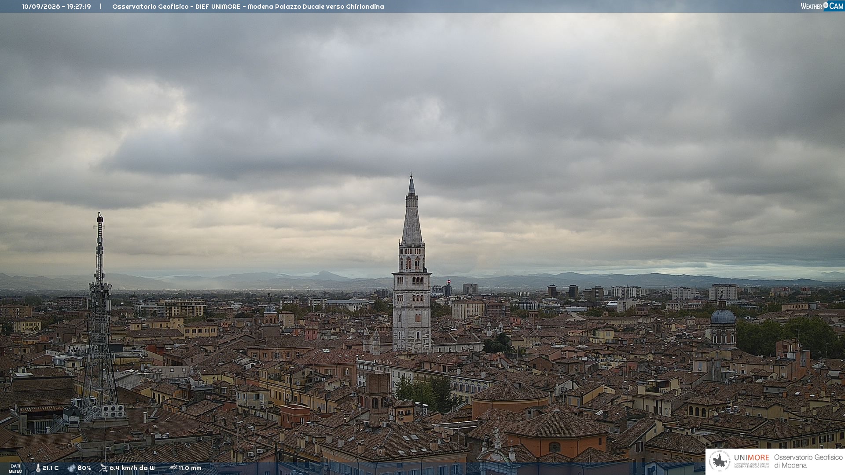Click the 10/09/2026 - 19:27:19 timestamp

tap(56, 7)
